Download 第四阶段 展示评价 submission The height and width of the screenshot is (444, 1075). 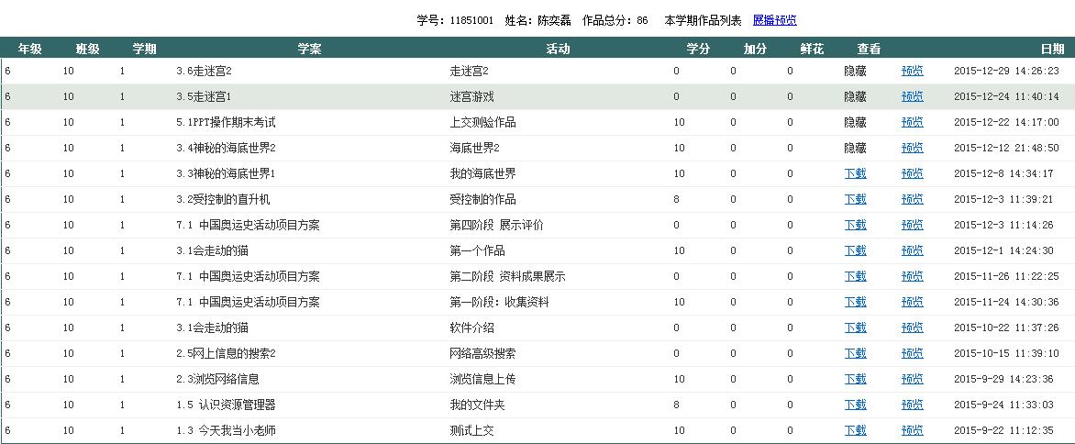(x=855, y=225)
